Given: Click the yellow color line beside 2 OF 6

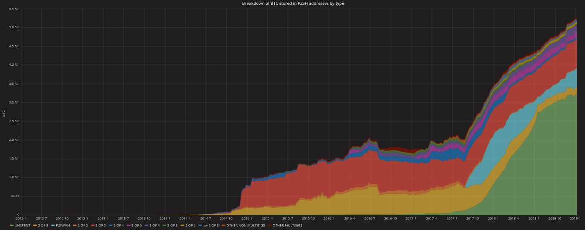Looking at the screenshot, I should click(x=182, y=225).
